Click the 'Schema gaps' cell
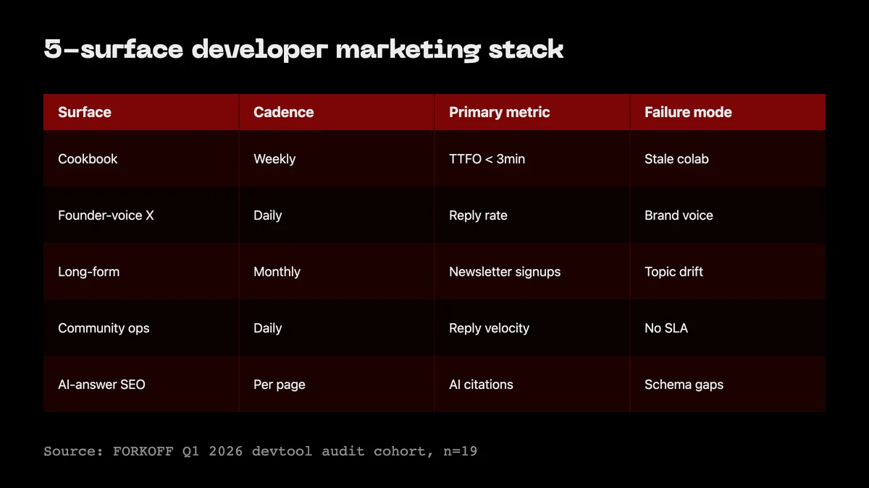Viewport: 869px width, 488px height. click(728, 384)
